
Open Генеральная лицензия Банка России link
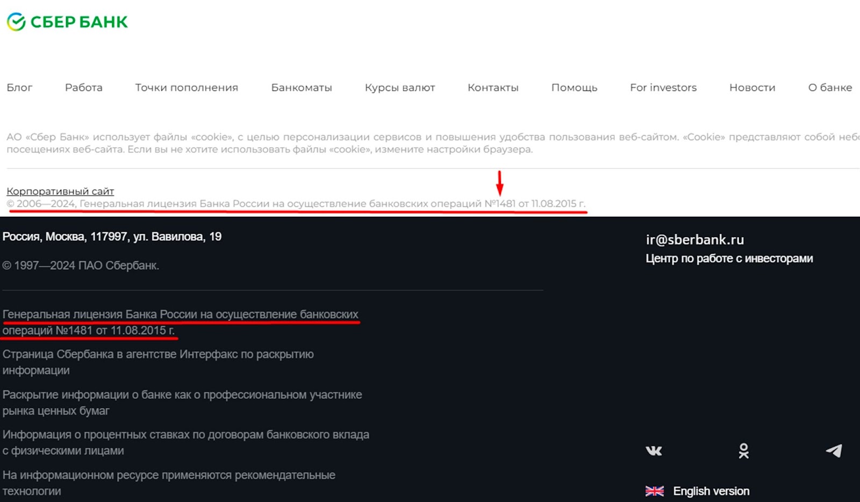[x=180, y=322]
